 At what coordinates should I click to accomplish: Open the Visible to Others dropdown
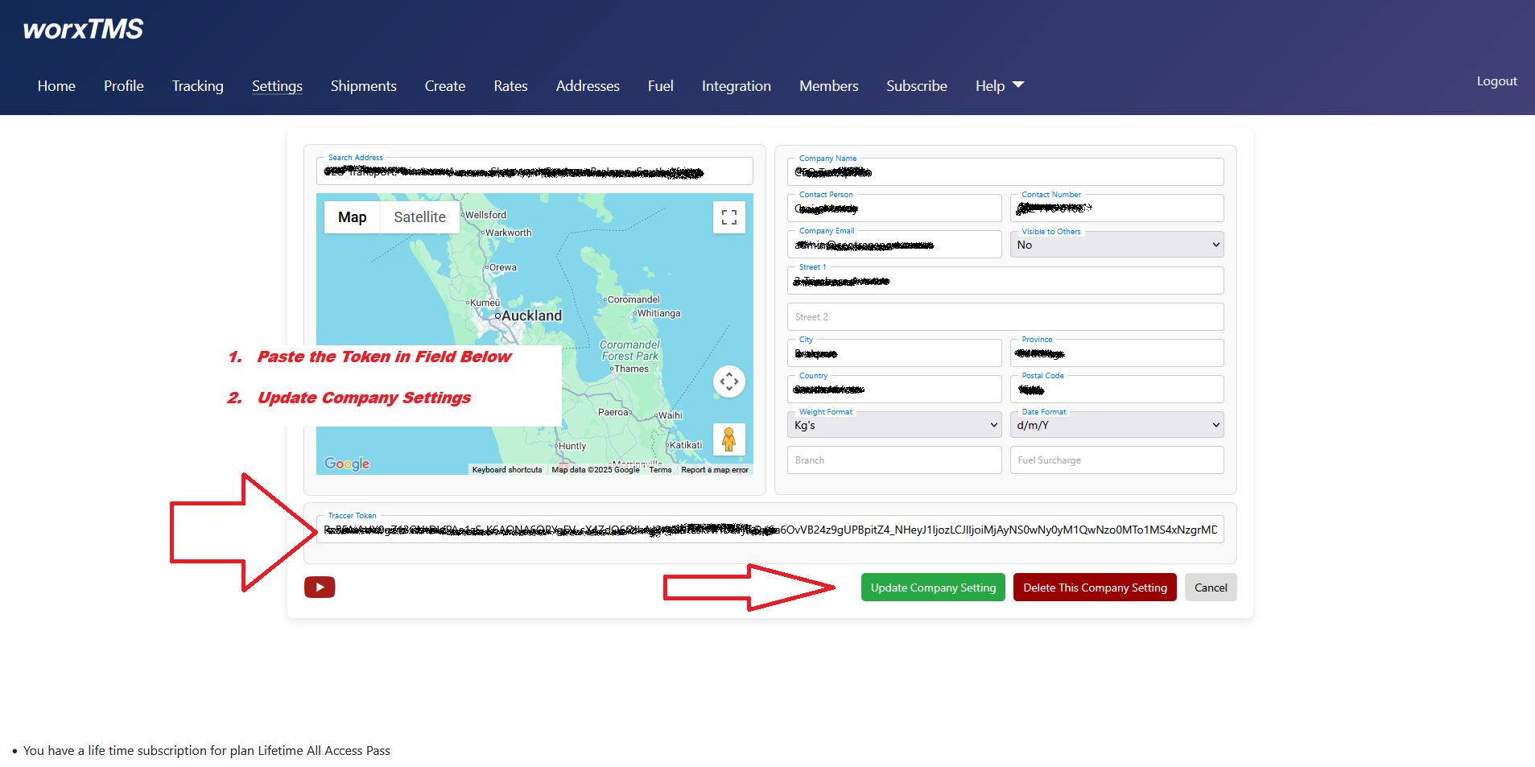[1116, 245]
